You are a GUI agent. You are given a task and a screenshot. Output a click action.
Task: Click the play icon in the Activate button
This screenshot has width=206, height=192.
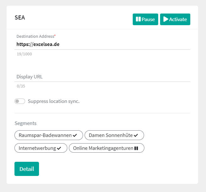[165, 19]
